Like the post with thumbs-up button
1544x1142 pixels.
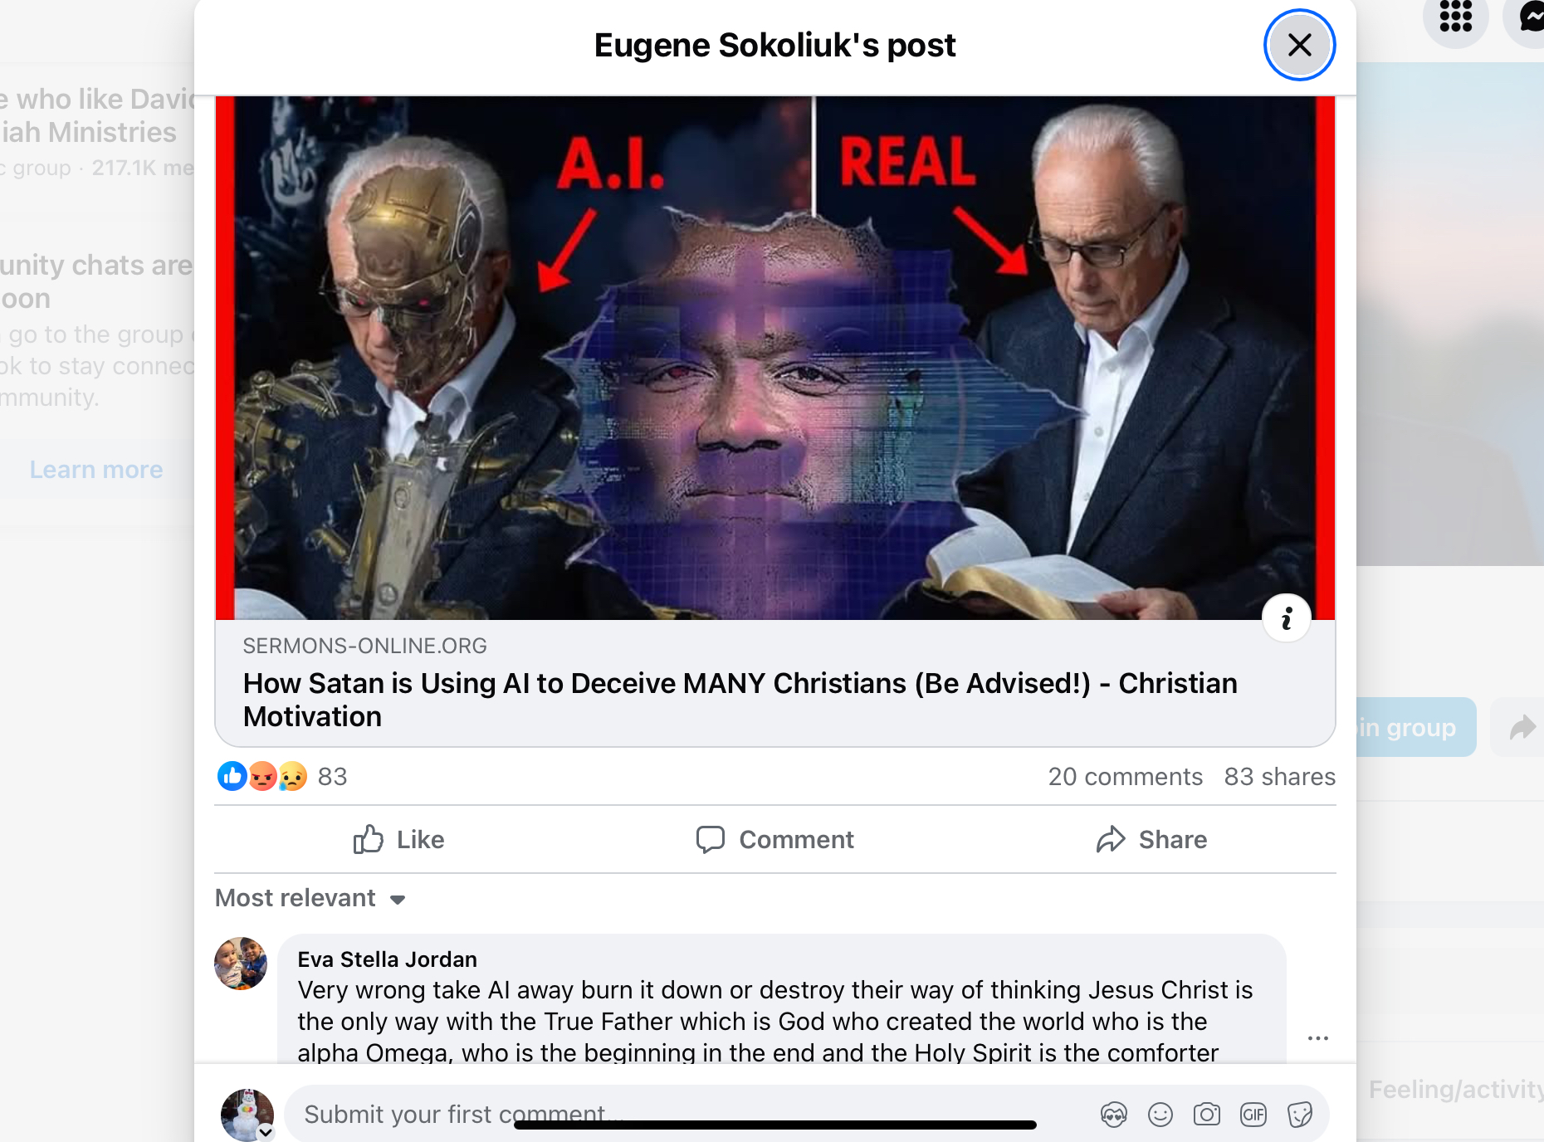point(398,839)
